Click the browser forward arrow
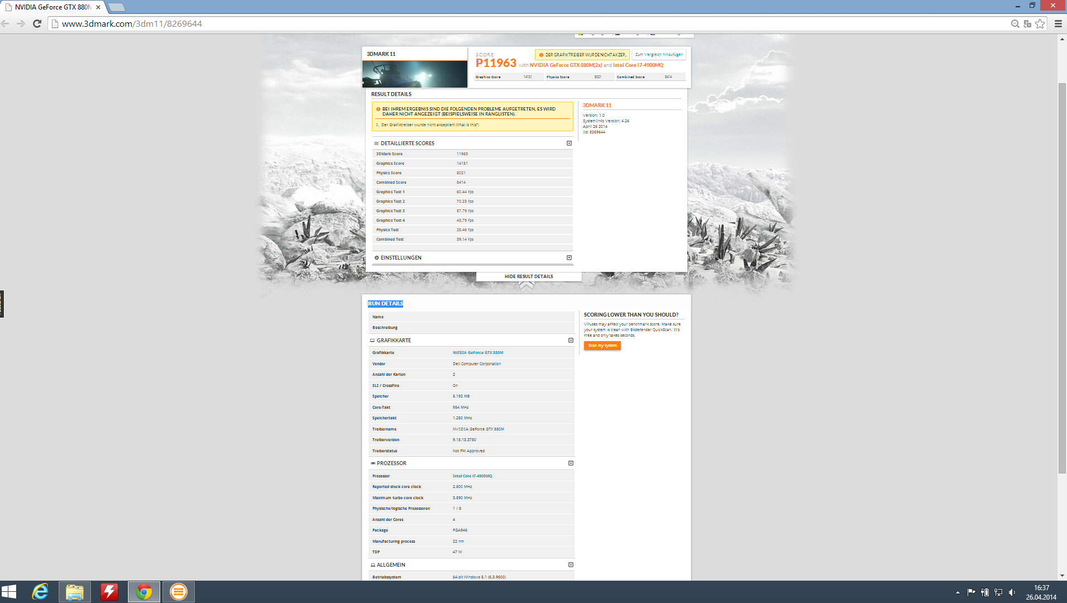The height and width of the screenshot is (603, 1067). point(21,23)
